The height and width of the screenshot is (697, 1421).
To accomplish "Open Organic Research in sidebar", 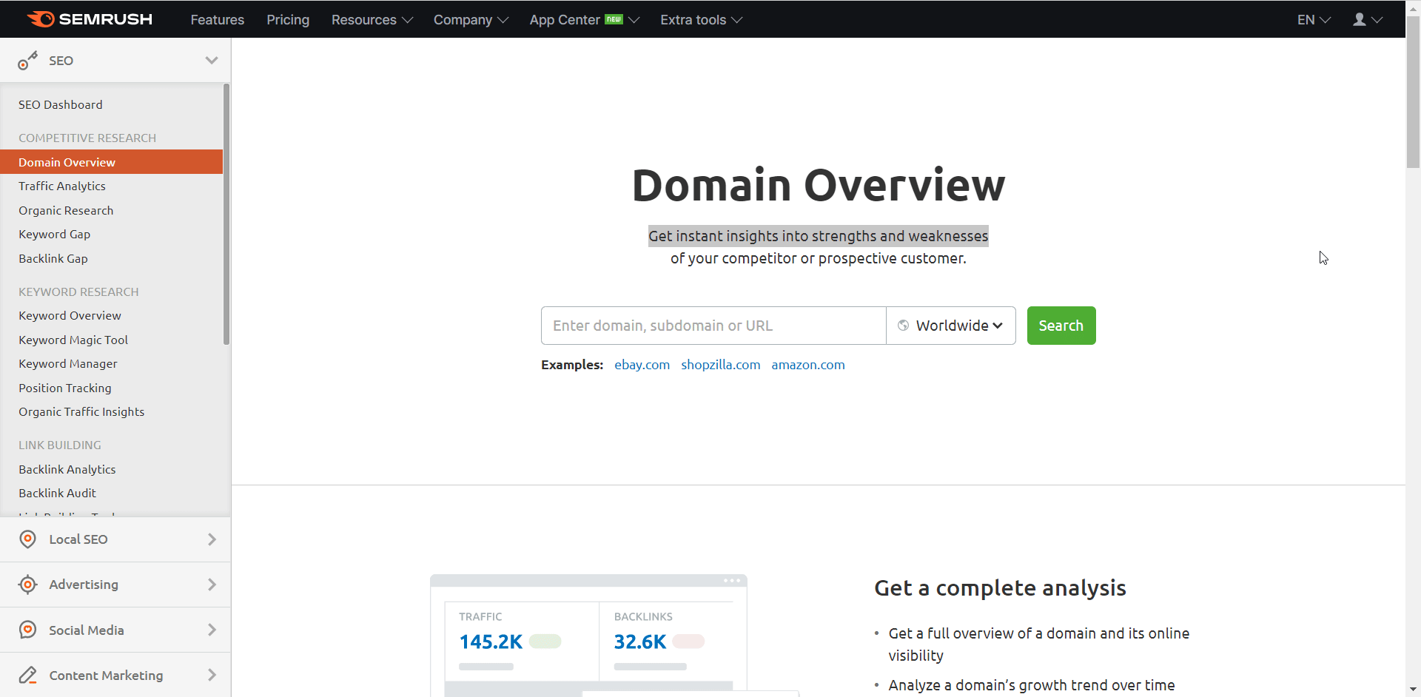I will point(66,211).
